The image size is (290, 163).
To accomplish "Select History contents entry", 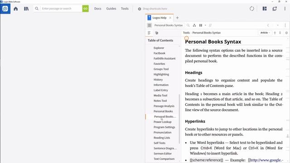I will [x=158, y=80].
